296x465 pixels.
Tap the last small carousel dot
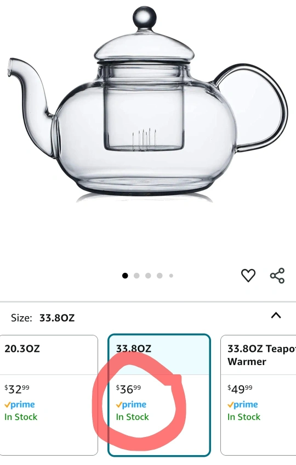[171, 276]
